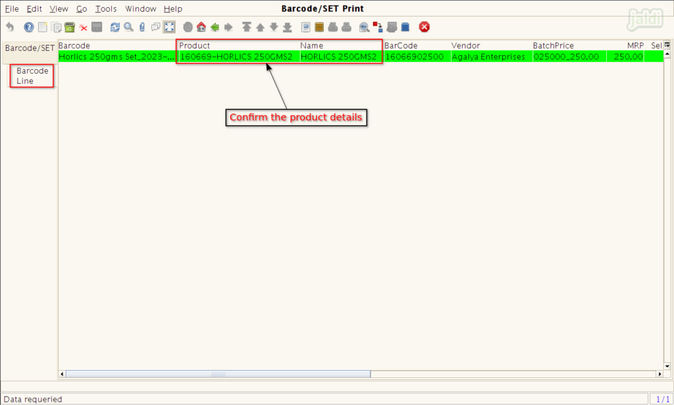674x405 pixels.
Task: Click the '1/1' record counter
Action: tap(662, 400)
